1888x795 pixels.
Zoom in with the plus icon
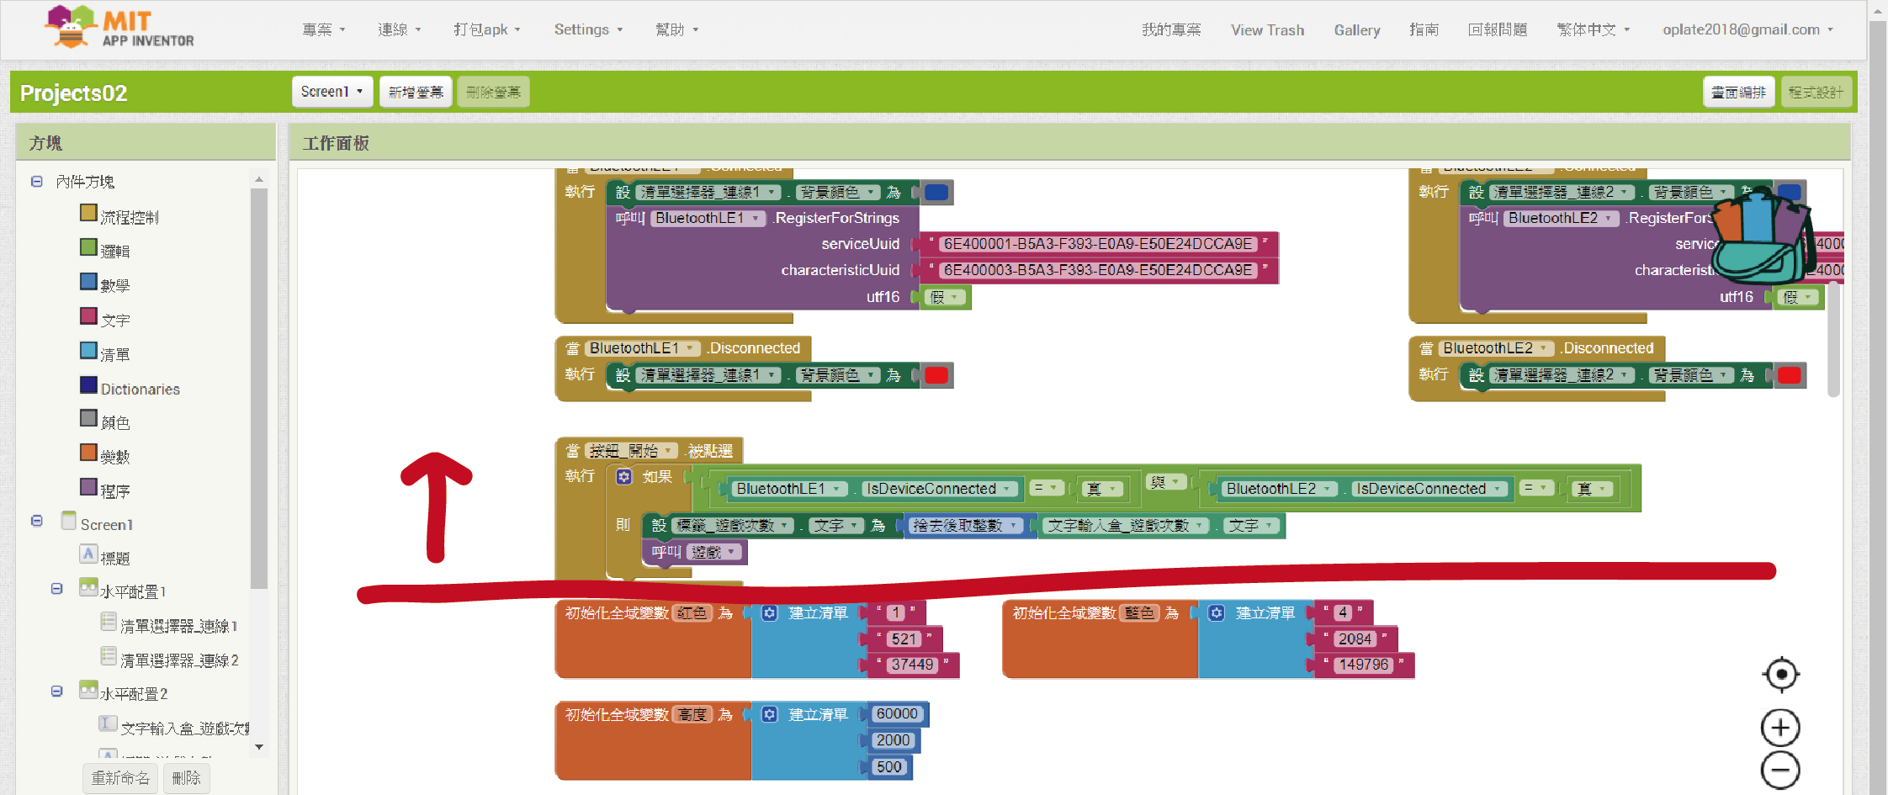click(1780, 728)
